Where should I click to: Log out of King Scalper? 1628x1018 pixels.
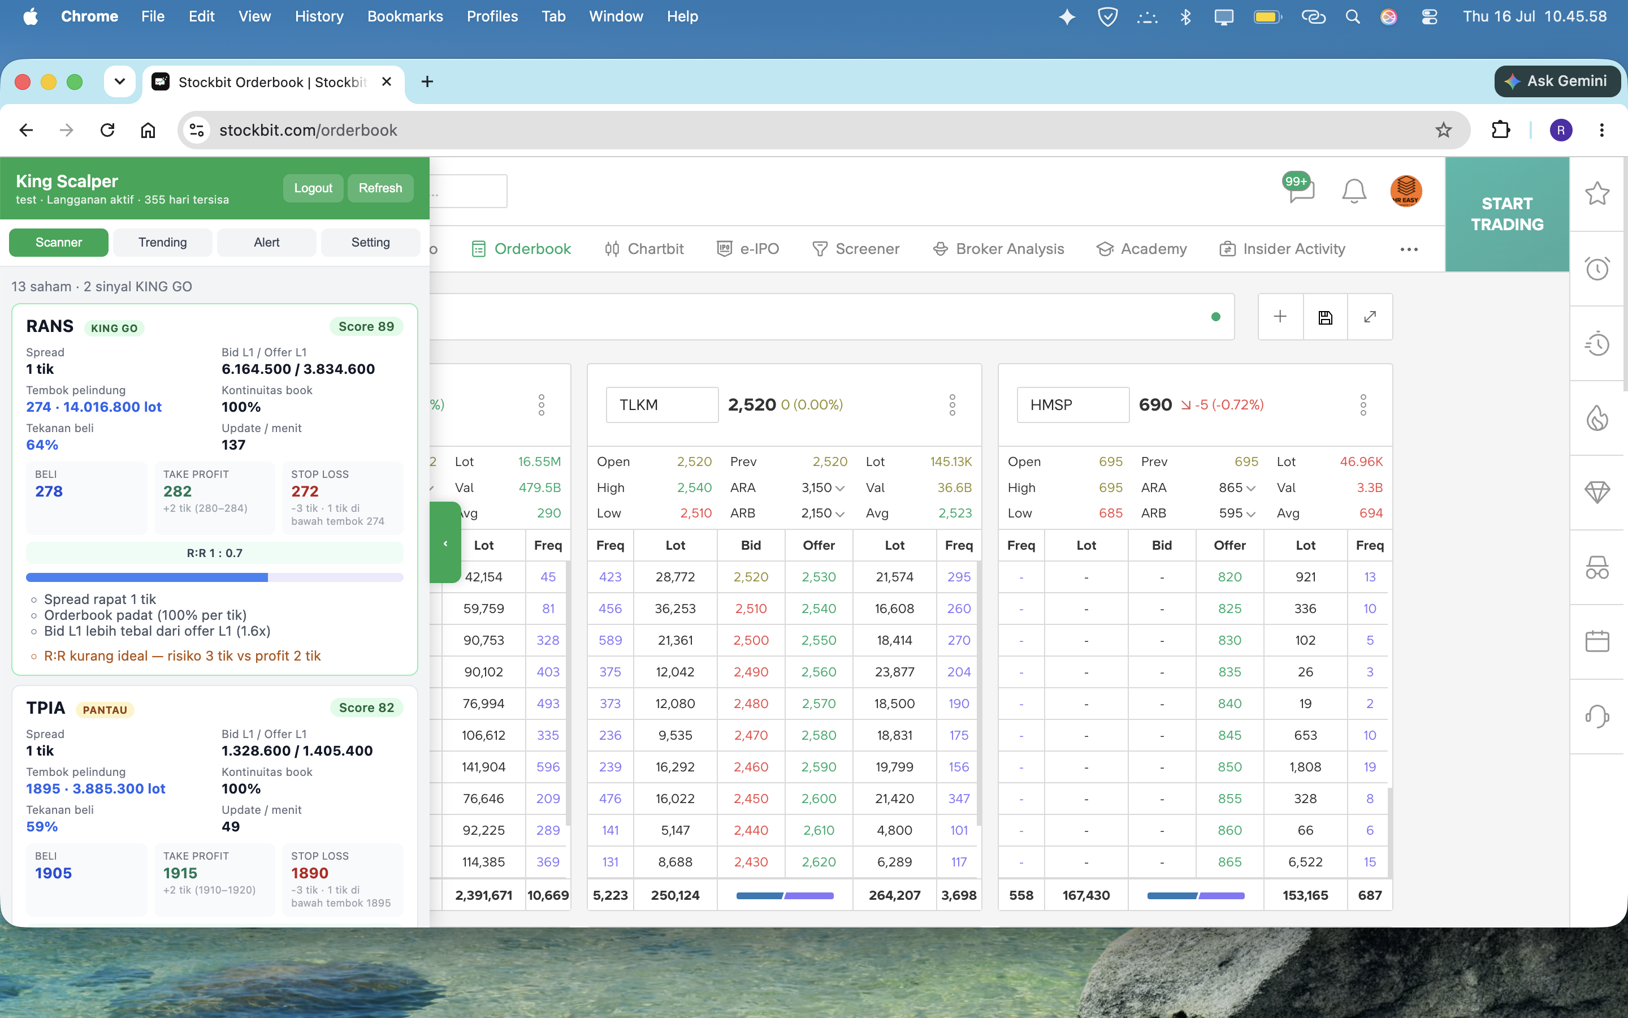(x=313, y=188)
